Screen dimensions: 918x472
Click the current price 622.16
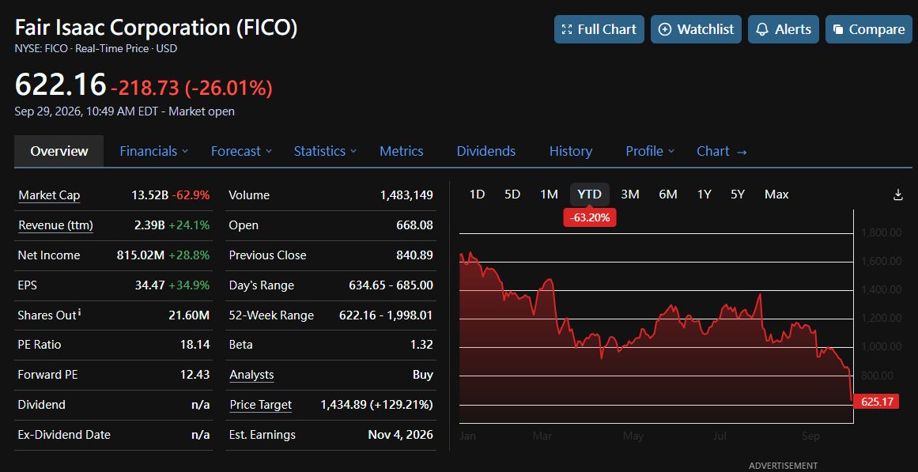[60, 85]
